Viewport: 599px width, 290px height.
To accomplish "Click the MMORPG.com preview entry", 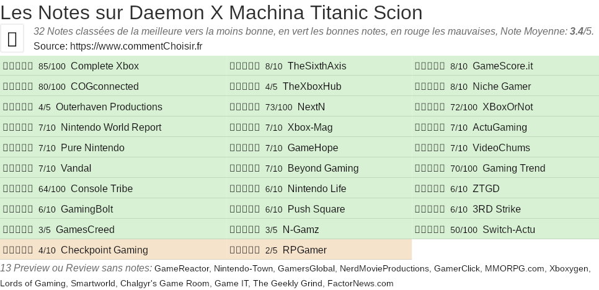I will 515,269.
